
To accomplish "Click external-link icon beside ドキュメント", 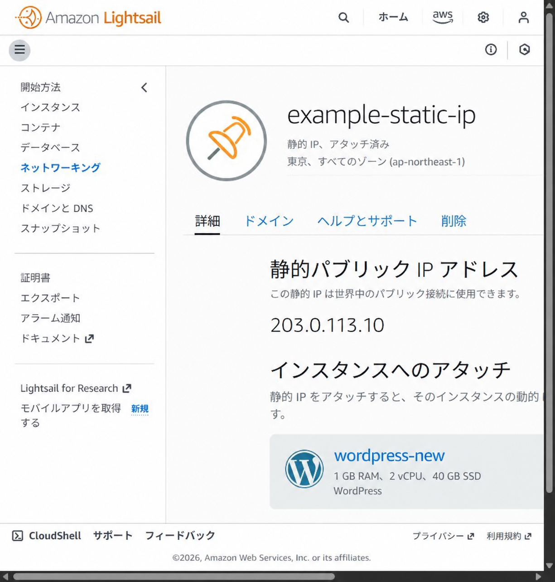I will (x=89, y=338).
